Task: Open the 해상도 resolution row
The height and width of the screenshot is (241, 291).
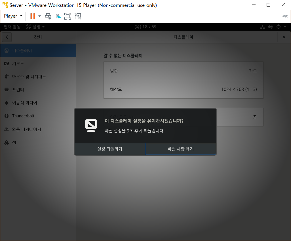Action: coord(183,89)
